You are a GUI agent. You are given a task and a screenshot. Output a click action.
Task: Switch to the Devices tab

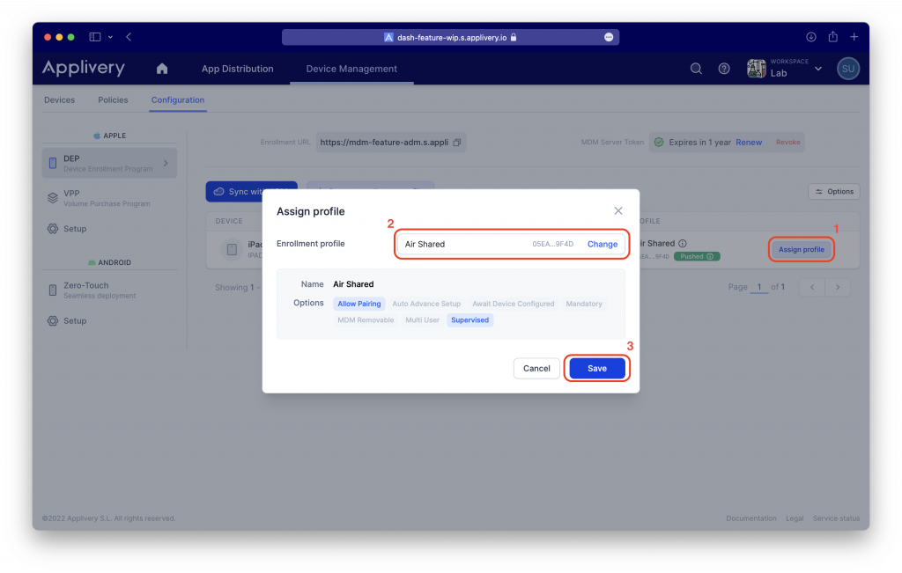coord(59,100)
